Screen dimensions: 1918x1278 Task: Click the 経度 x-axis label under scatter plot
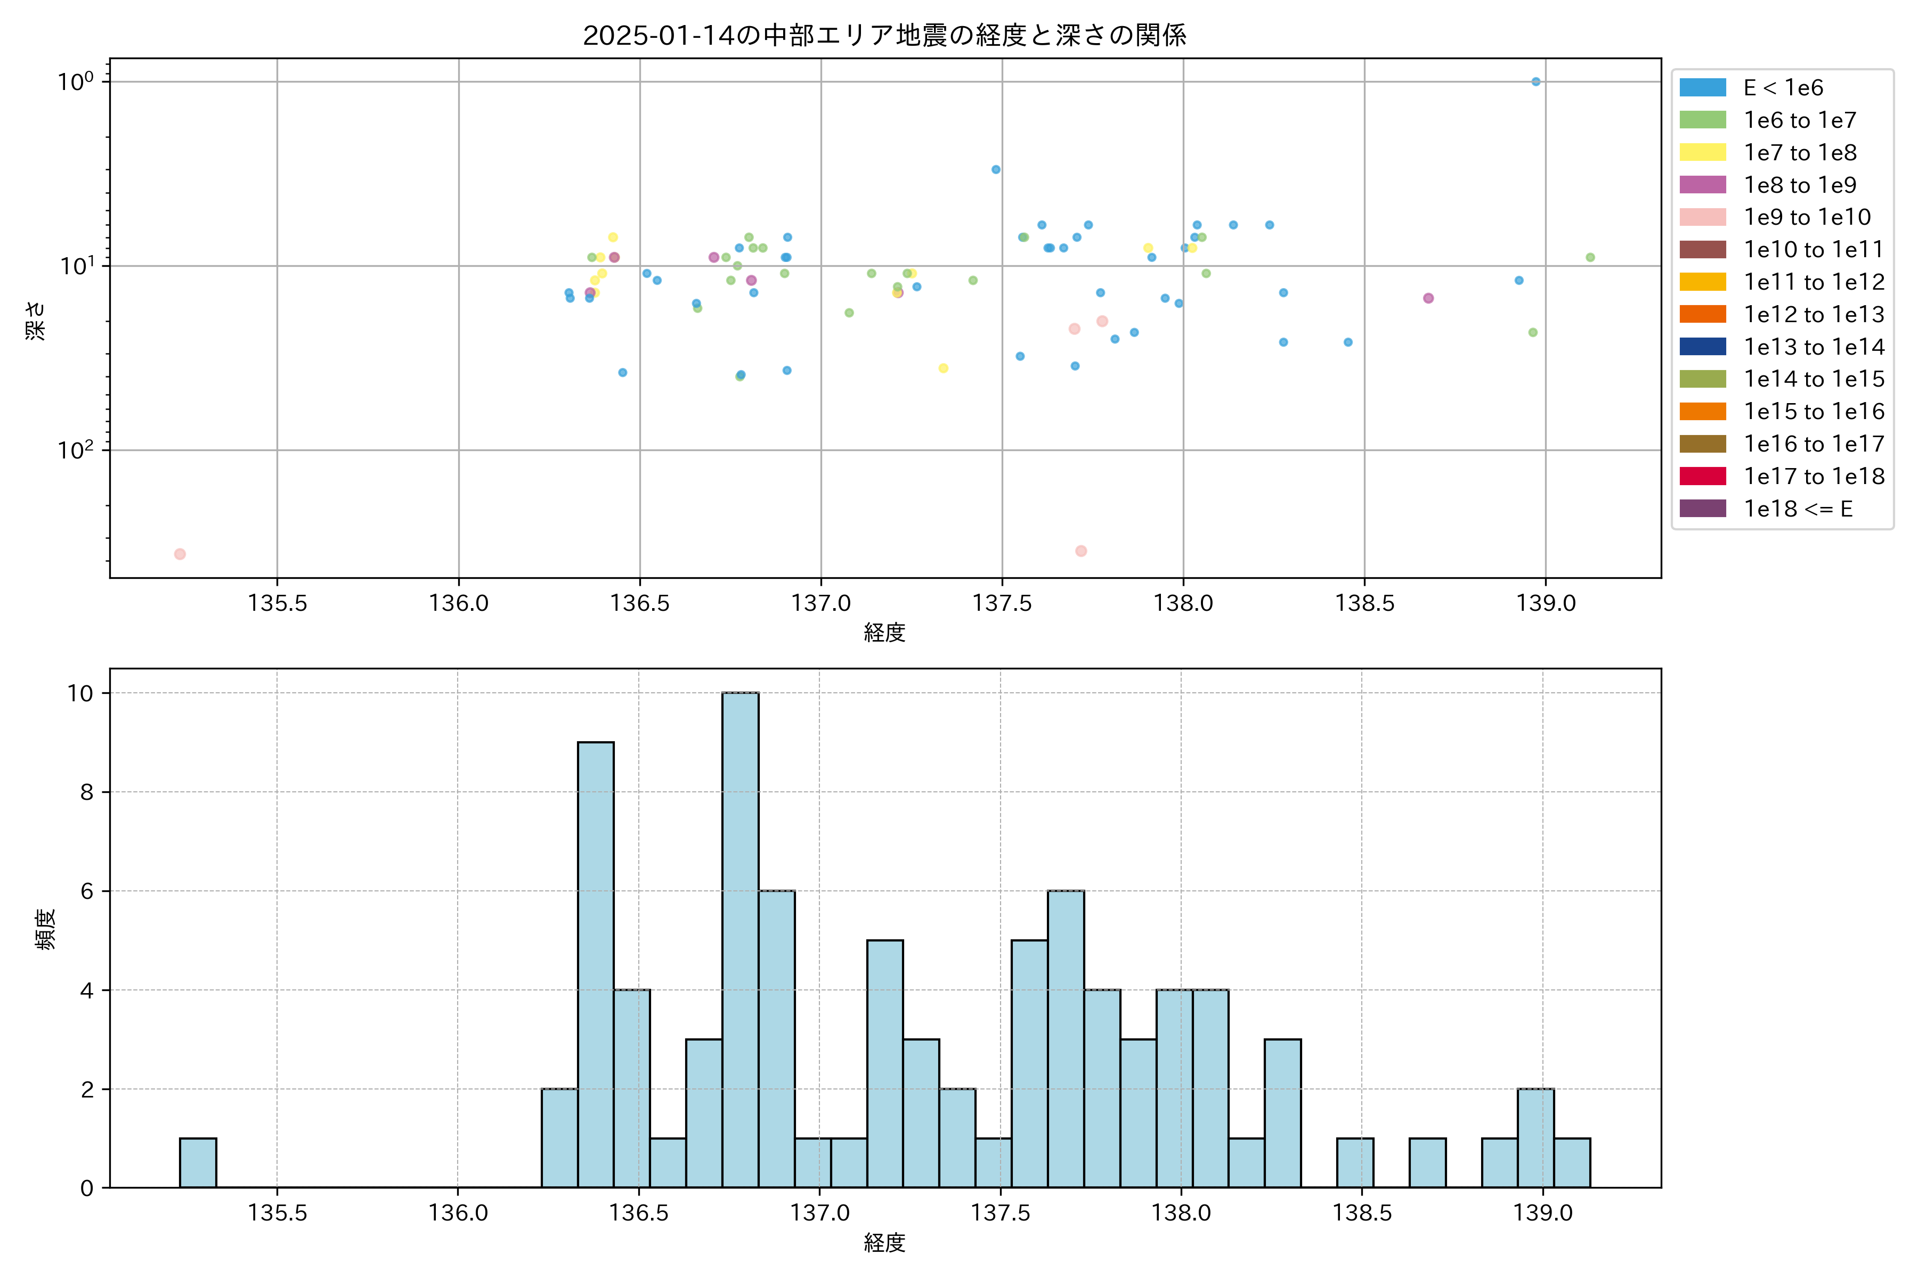coord(884,633)
